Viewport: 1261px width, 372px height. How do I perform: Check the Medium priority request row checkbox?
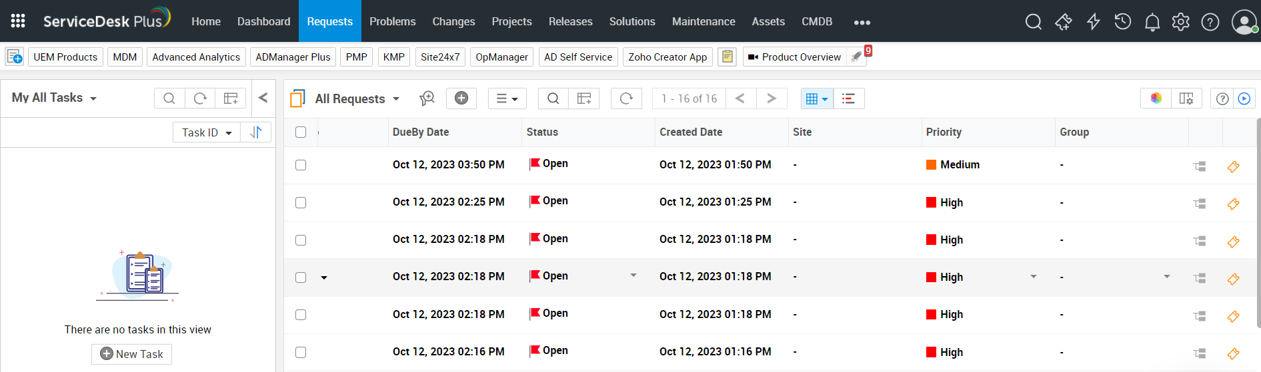tap(301, 165)
